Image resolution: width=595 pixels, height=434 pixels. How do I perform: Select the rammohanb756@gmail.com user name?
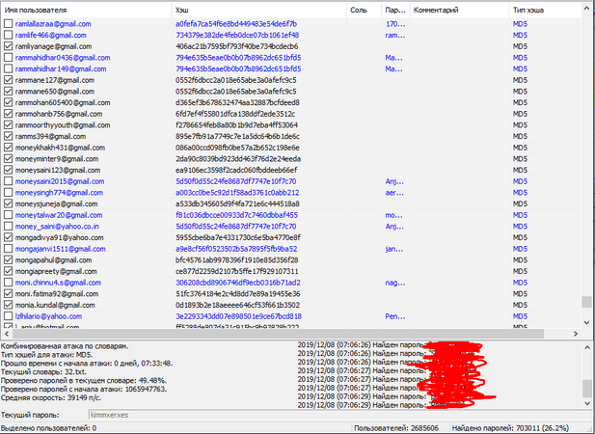(59, 114)
